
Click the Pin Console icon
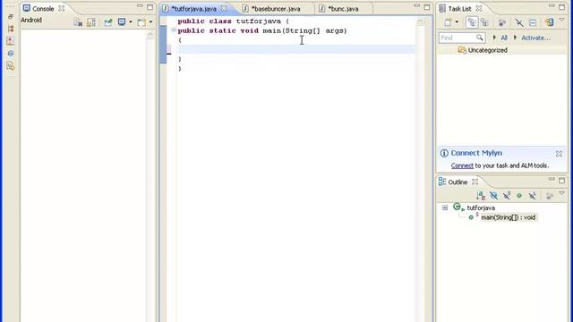point(107,22)
